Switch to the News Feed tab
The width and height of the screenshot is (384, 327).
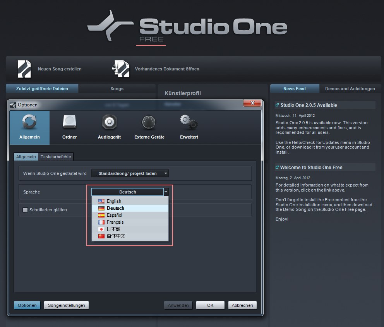294,89
